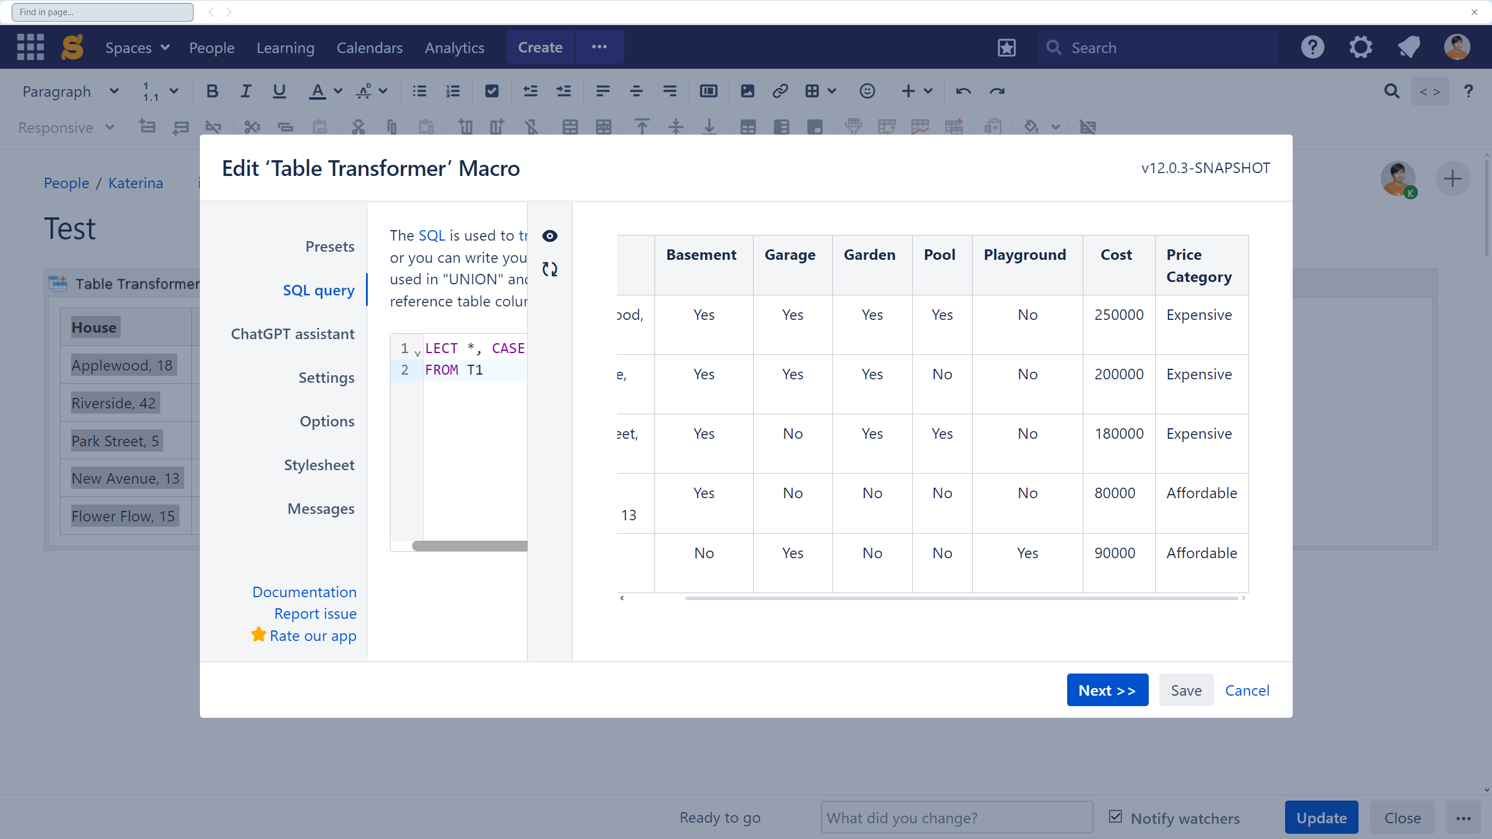Screen dimensions: 1492x839
Task: Toggle the preview eye icon
Action: coord(550,236)
